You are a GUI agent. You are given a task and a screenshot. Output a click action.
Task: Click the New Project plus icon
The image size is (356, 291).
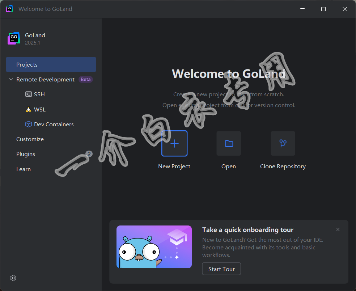point(174,144)
